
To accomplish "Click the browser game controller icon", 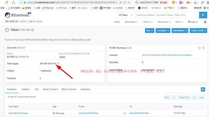I will tap(188, 3).
